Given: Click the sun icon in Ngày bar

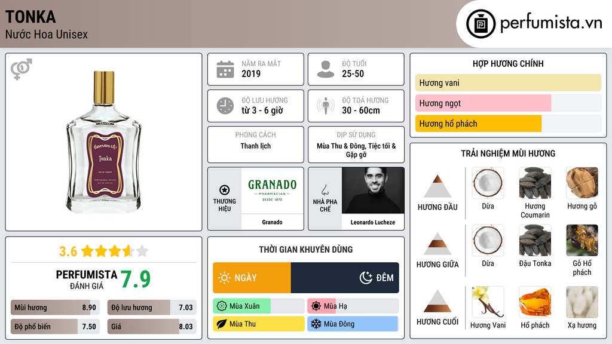Looking at the screenshot, I should point(225,278).
